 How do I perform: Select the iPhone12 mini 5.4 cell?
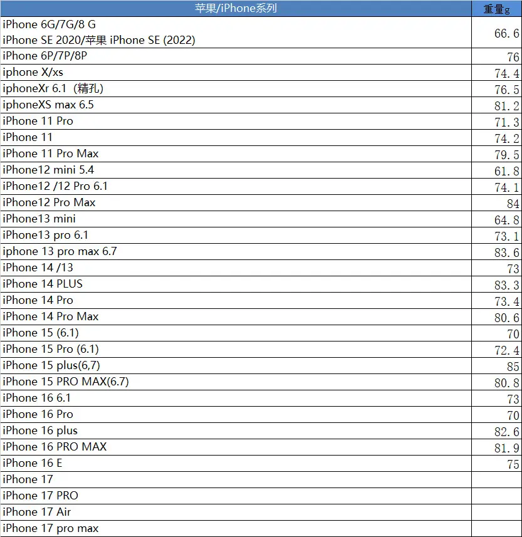(236, 170)
